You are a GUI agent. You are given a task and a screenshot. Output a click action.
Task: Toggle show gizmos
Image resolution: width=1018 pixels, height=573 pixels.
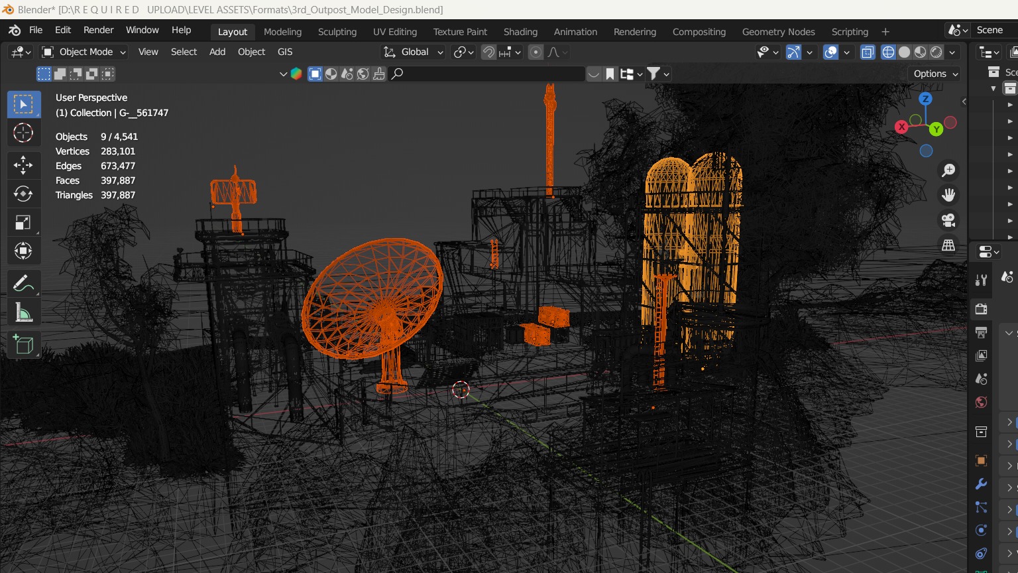(793, 52)
